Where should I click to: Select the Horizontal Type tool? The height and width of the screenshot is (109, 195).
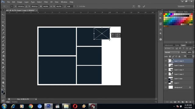pyautogui.click(x=3, y=71)
